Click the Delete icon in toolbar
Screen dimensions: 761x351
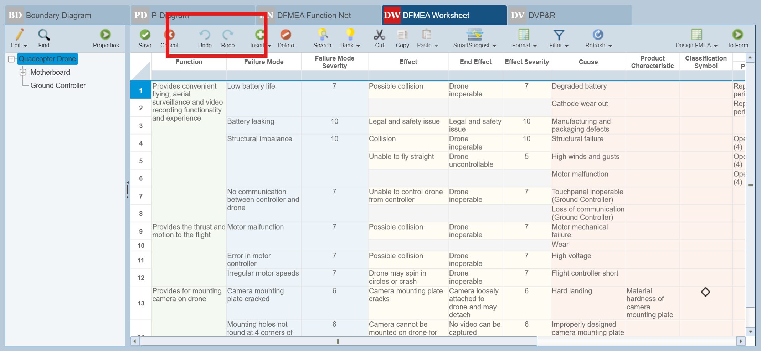(x=286, y=35)
